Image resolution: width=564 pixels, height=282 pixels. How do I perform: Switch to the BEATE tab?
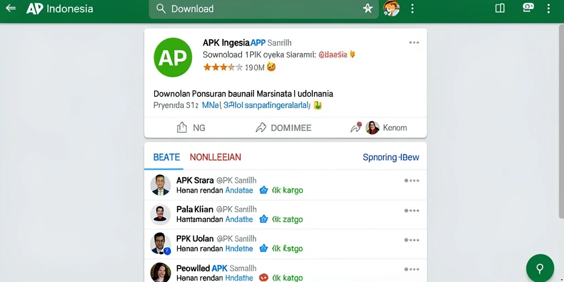[166, 157]
